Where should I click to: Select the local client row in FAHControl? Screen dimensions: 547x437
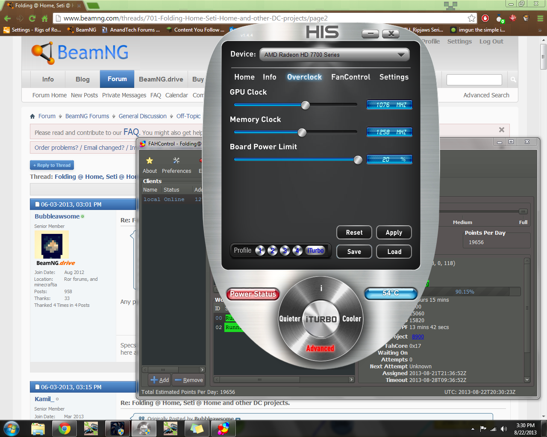pos(173,199)
